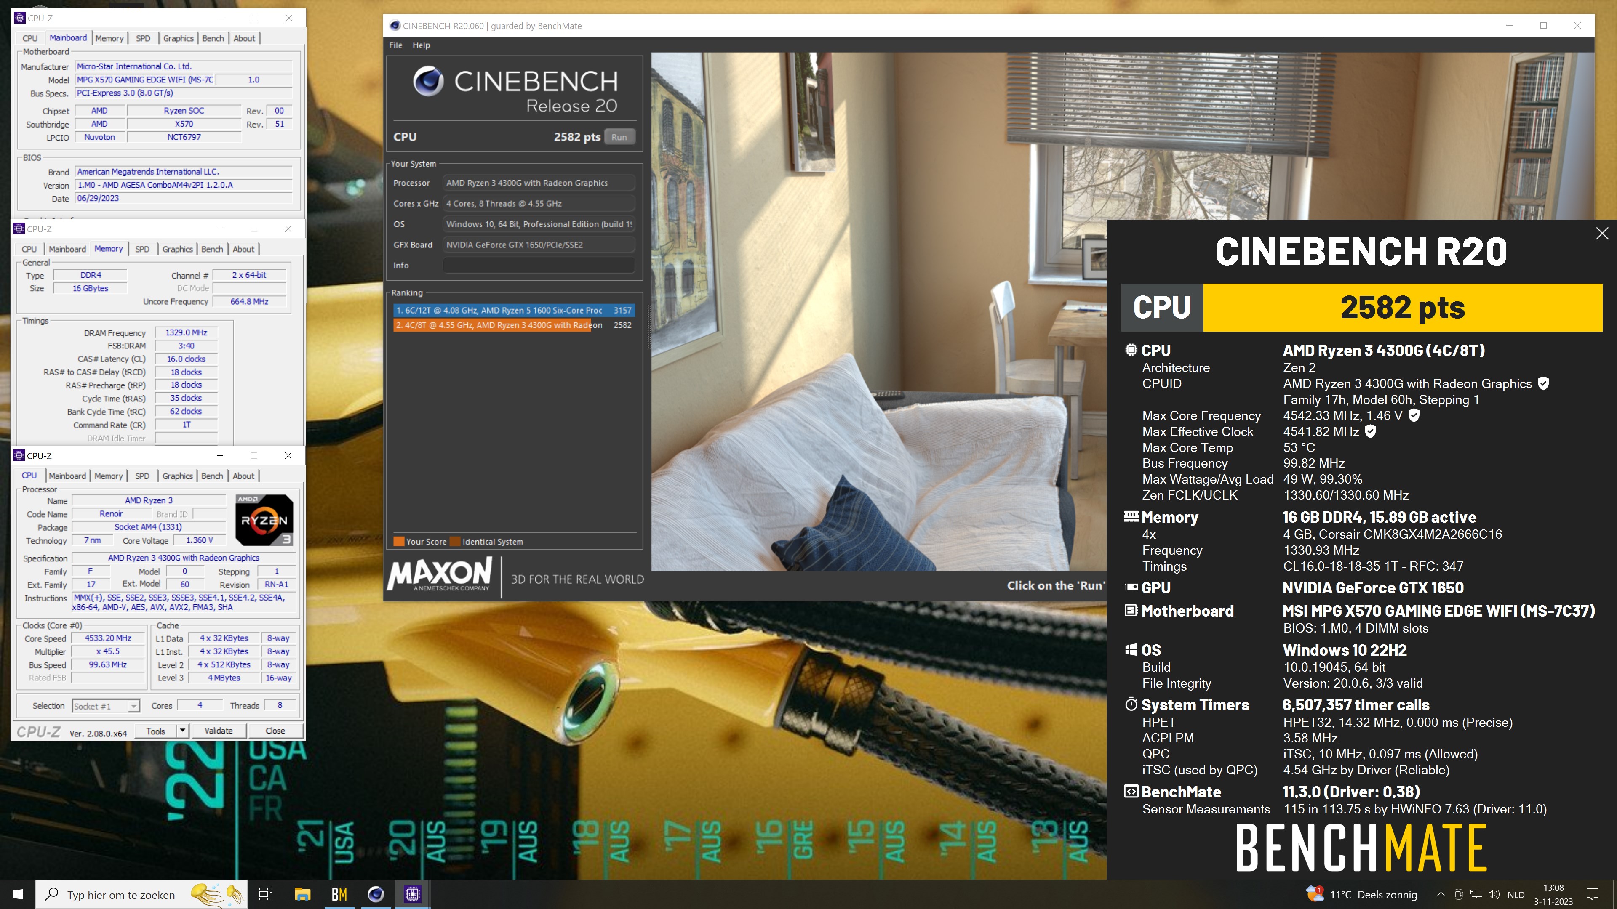
Task: Switch to Memory tab in bottom CPU-Z window
Action: 109,476
